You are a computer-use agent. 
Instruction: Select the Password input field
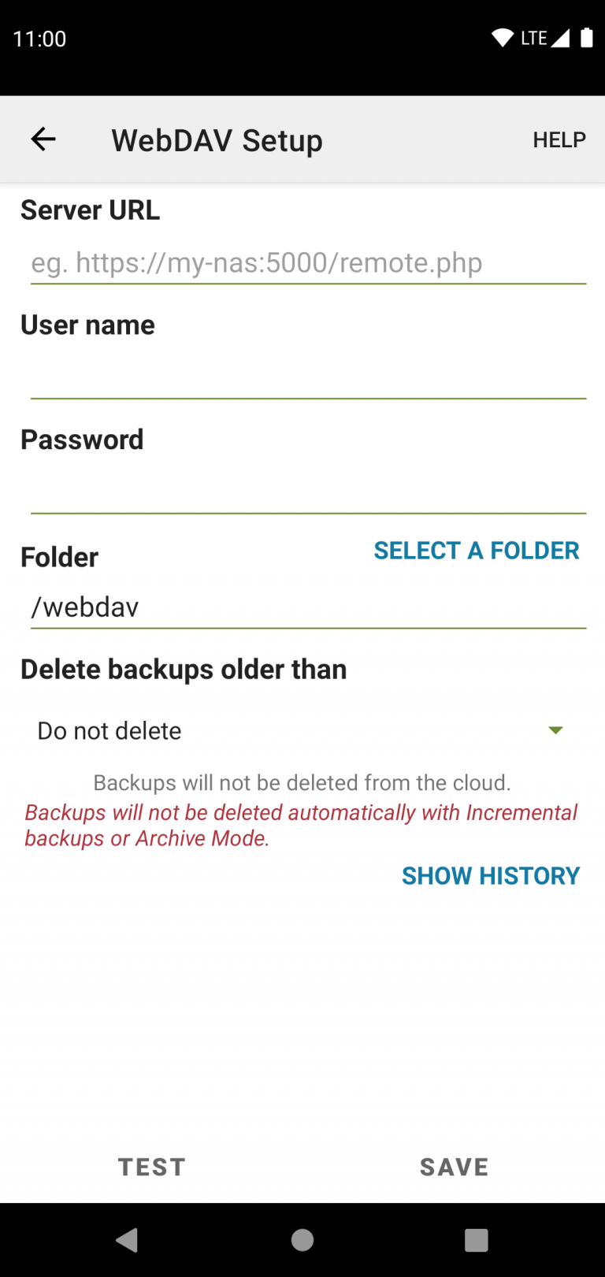[x=308, y=493]
